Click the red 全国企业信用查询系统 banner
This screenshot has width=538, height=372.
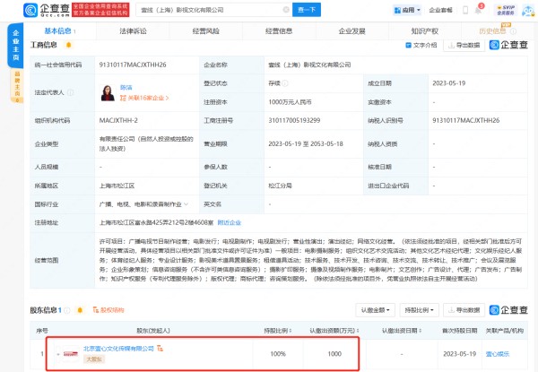[100, 10]
